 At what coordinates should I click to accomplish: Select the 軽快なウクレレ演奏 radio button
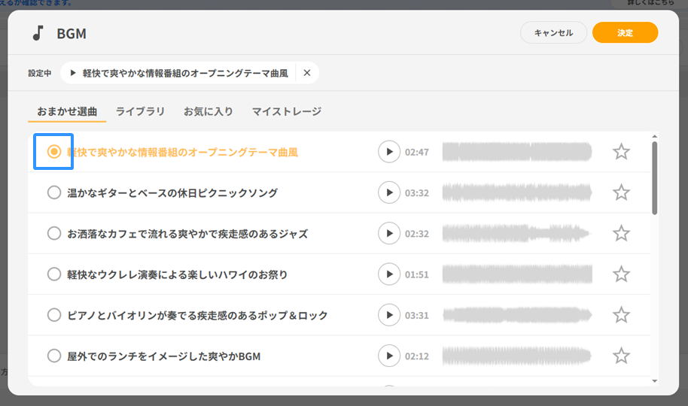coord(53,274)
